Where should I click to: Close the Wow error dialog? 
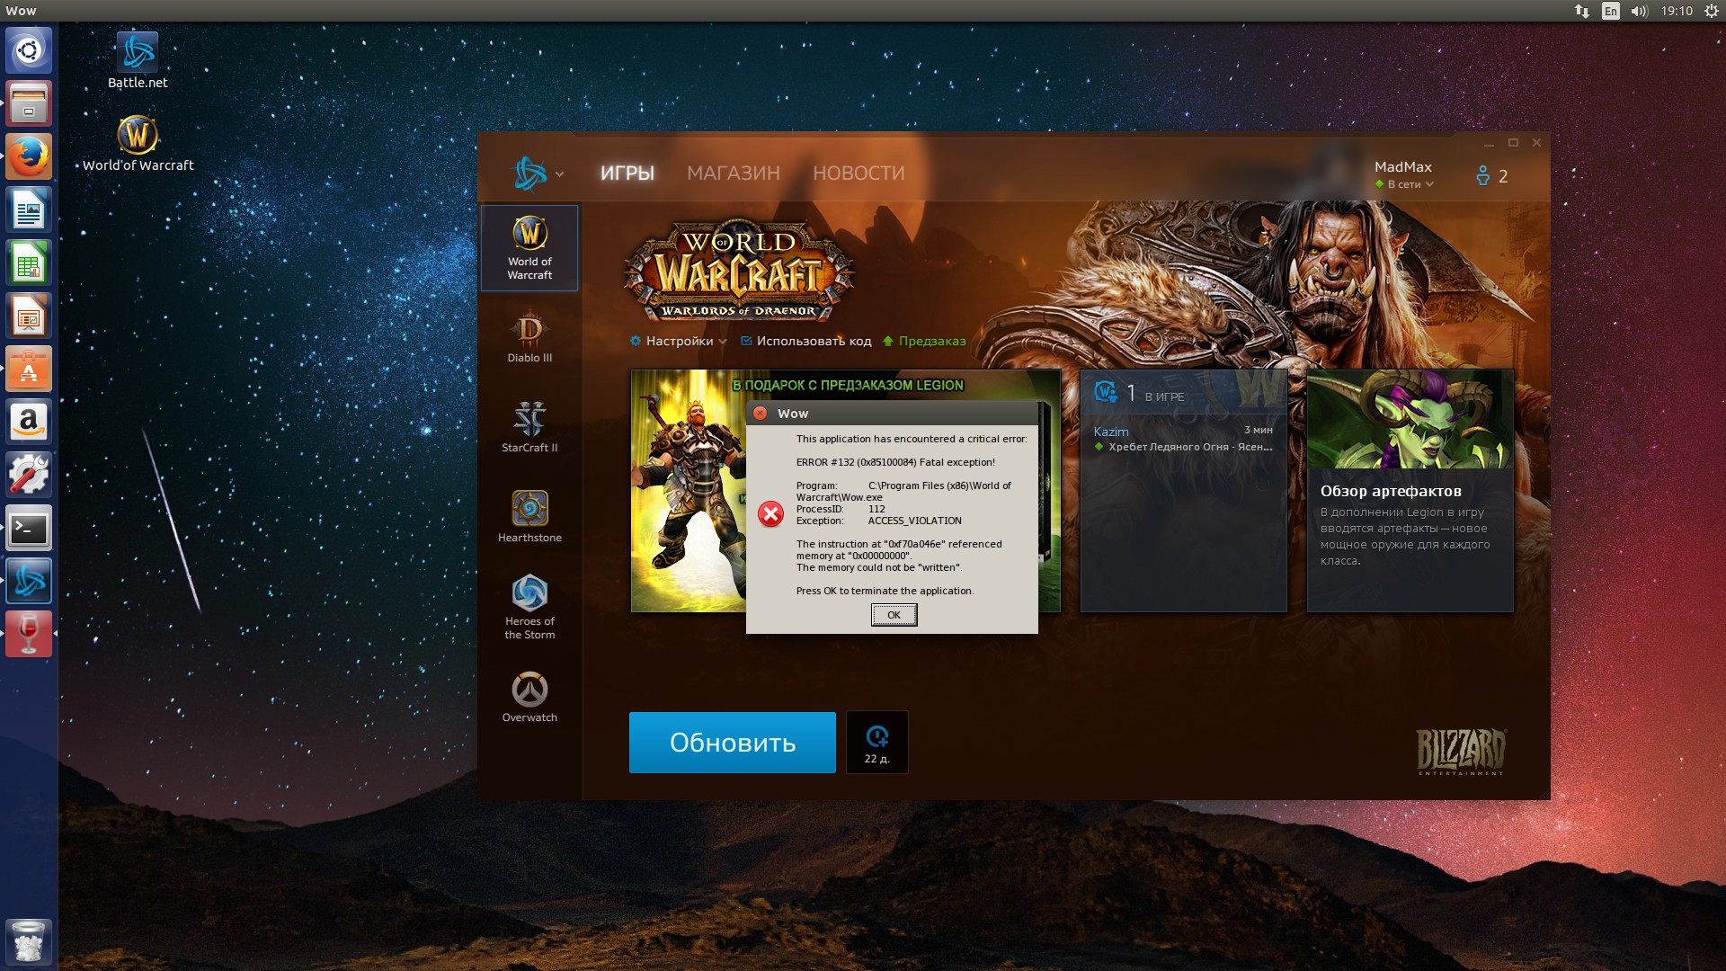pyautogui.click(x=761, y=414)
